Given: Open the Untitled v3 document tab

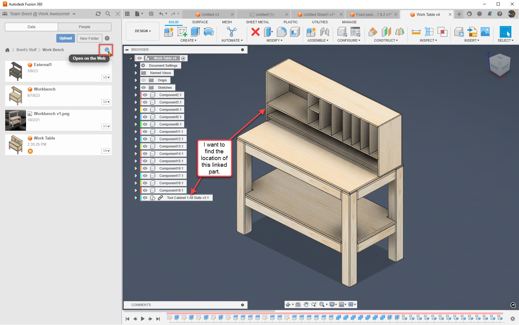Looking at the screenshot, I should click(x=210, y=14).
